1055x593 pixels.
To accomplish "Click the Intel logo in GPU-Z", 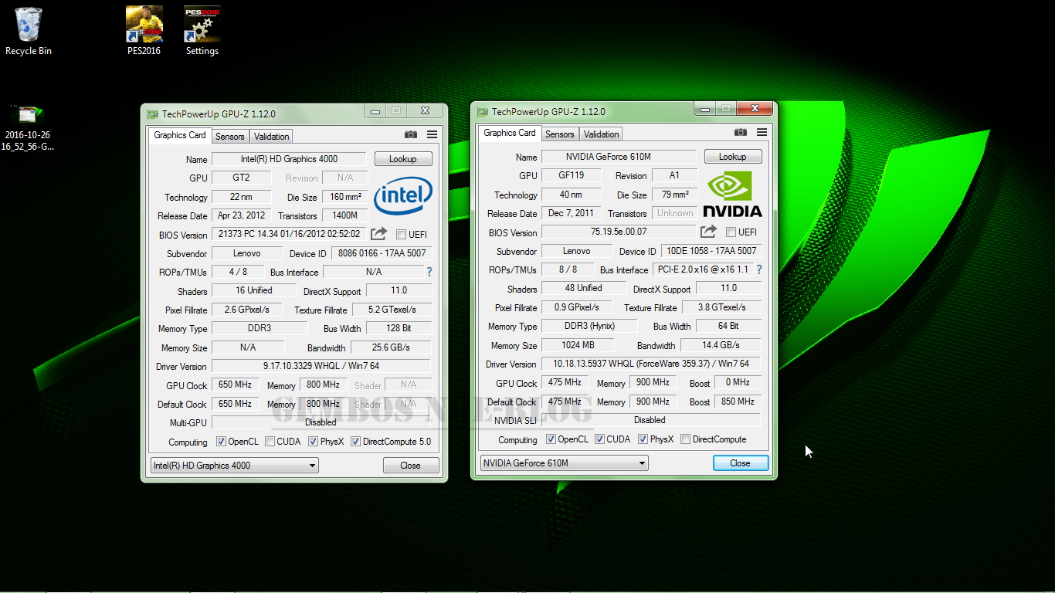I will coord(402,197).
